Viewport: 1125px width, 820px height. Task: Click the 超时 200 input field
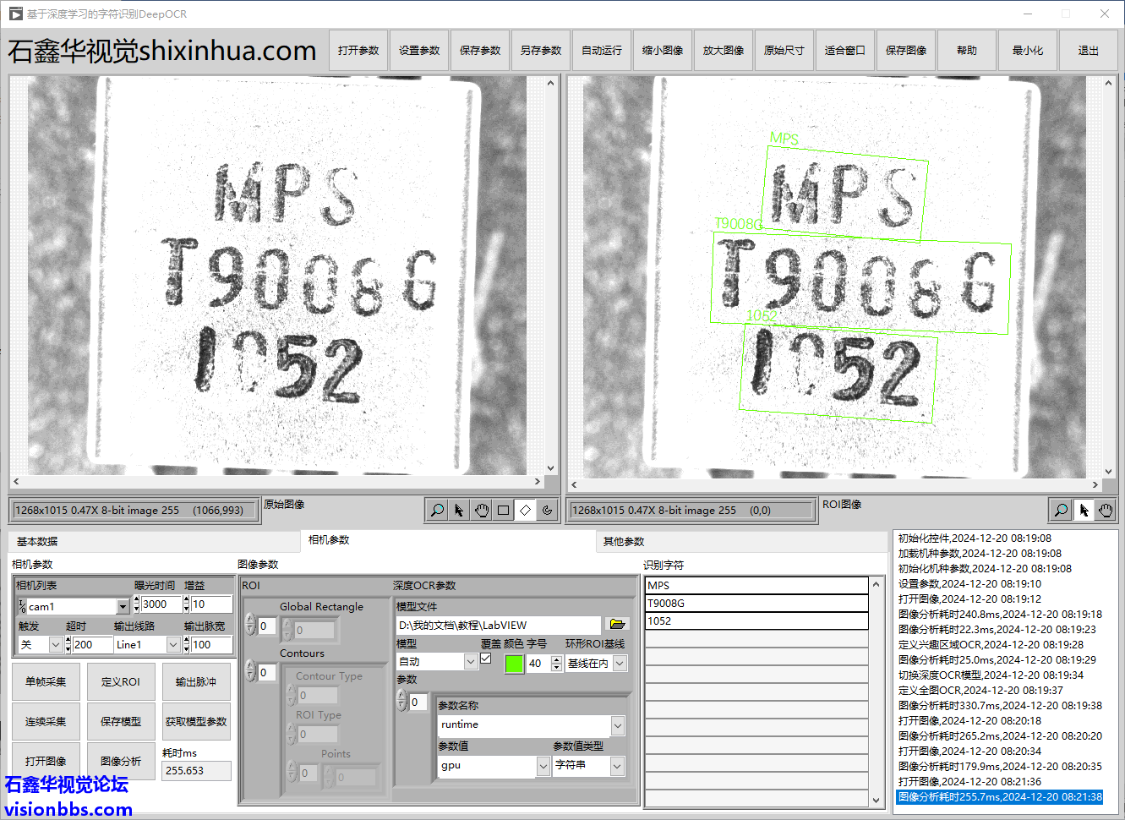(92, 645)
